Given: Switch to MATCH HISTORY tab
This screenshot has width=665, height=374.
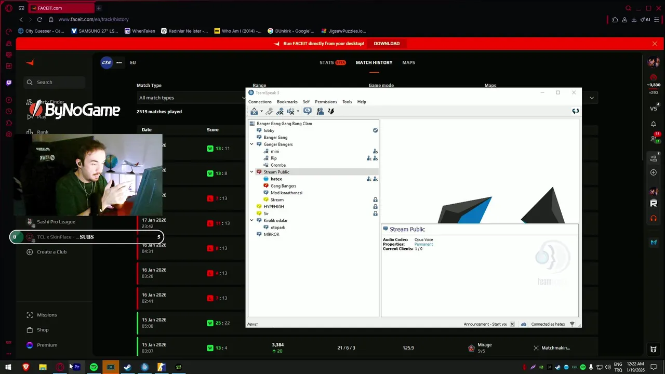Looking at the screenshot, I should [374, 62].
